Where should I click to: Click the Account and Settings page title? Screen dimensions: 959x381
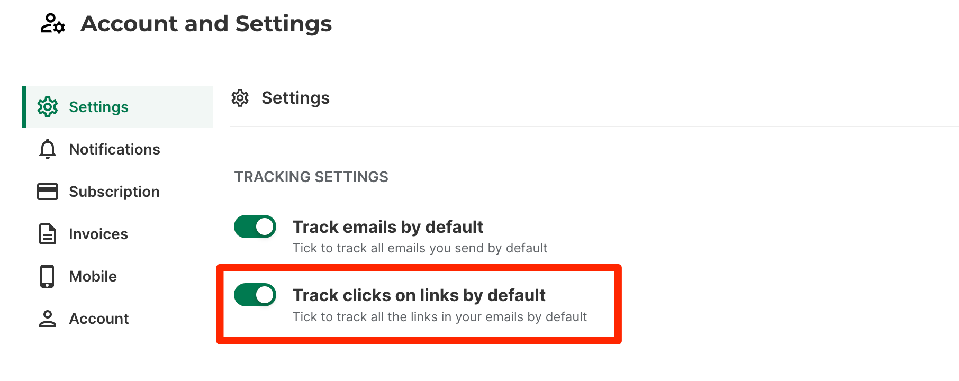click(206, 24)
